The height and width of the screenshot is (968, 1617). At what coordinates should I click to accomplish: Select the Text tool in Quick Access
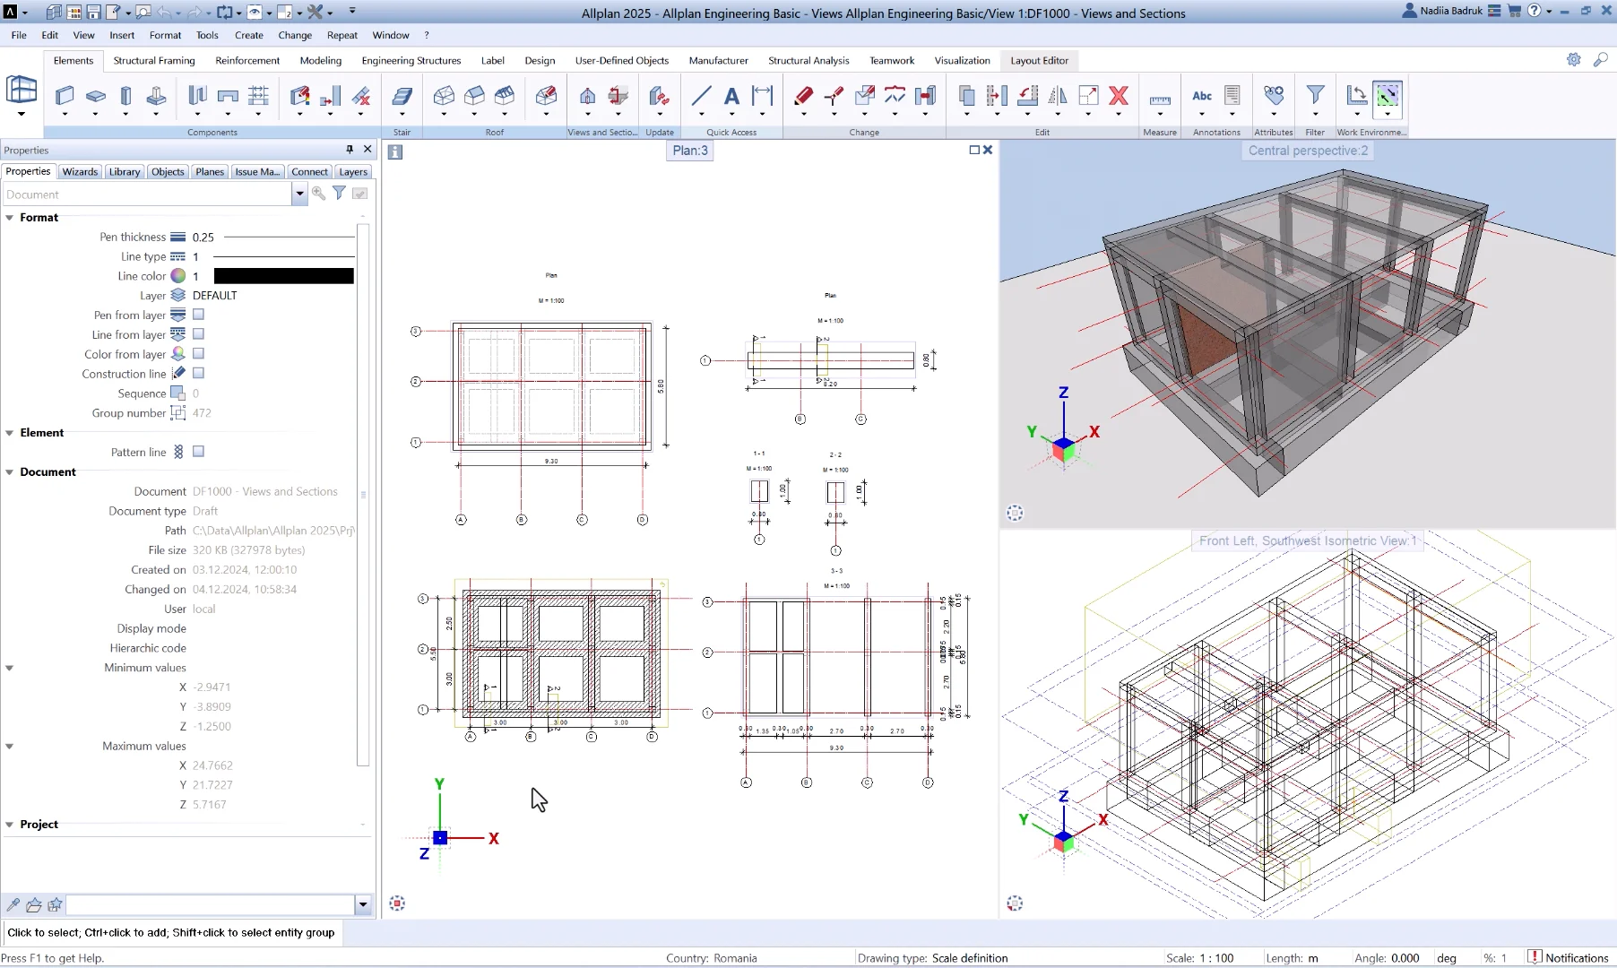click(731, 96)
